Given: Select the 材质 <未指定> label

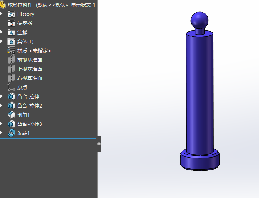Looking at the screenshot, I should (34, 51).
